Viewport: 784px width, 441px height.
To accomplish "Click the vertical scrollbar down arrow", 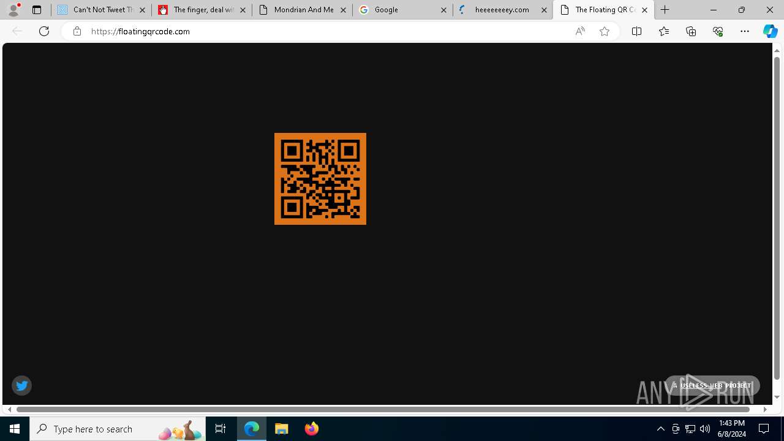I will pos(777,398).
